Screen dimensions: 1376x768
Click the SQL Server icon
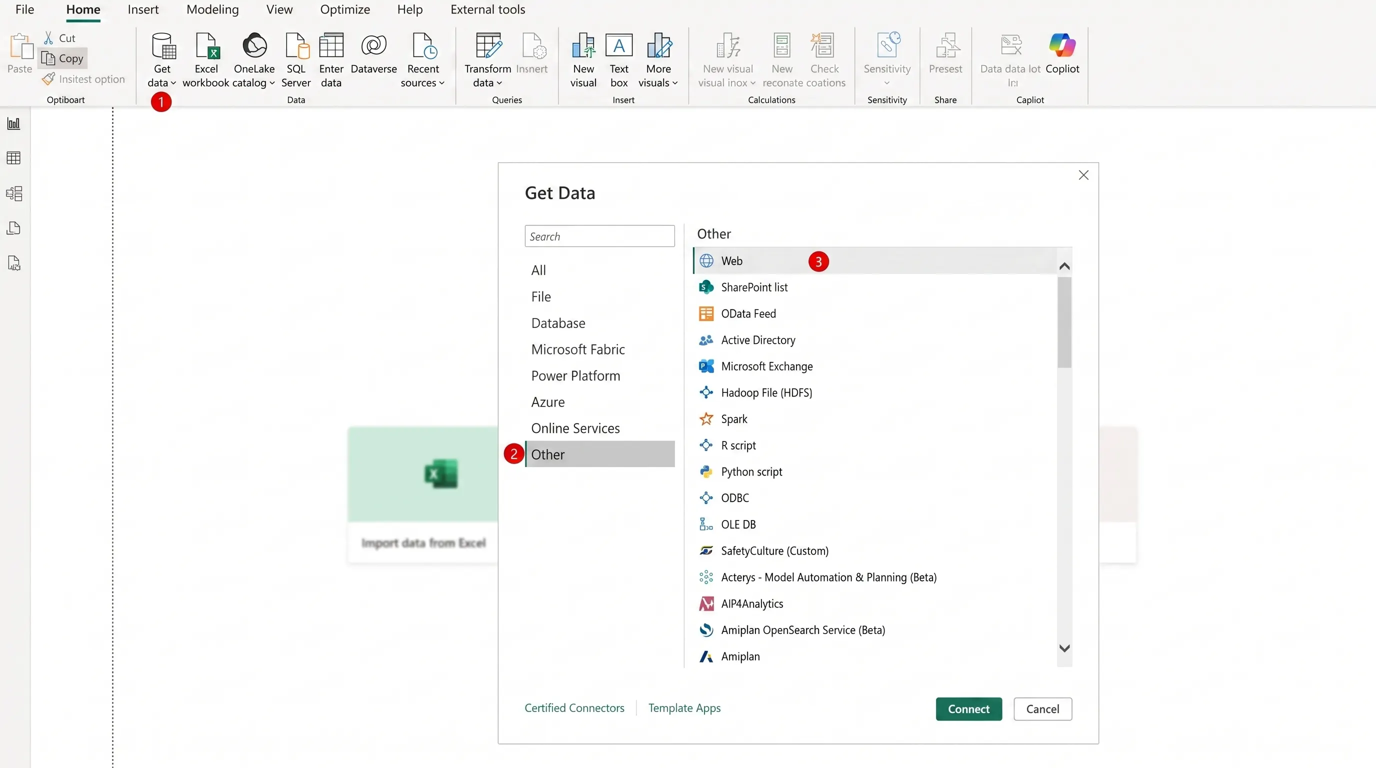click(x=296, y=60)
